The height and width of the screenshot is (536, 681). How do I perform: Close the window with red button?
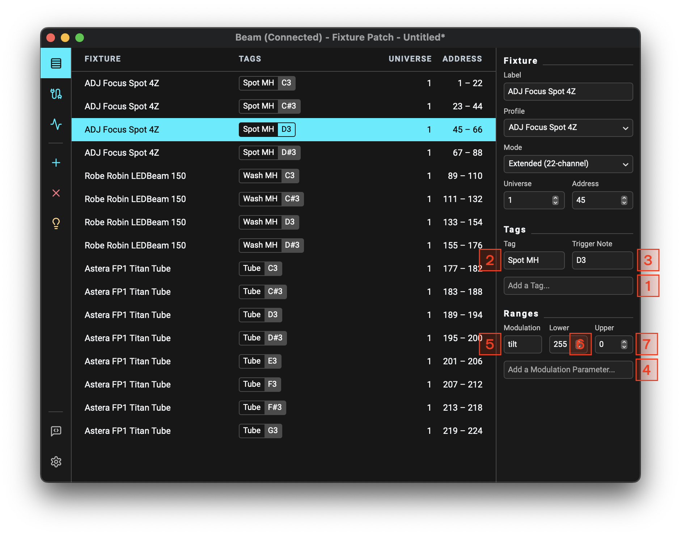(51, 38)
